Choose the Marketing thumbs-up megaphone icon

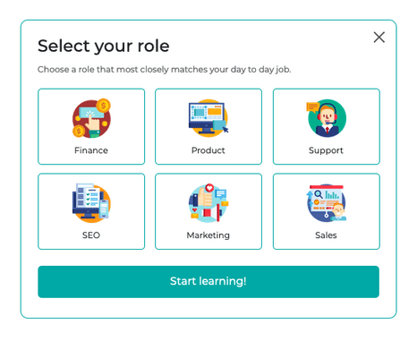[208, 203]
